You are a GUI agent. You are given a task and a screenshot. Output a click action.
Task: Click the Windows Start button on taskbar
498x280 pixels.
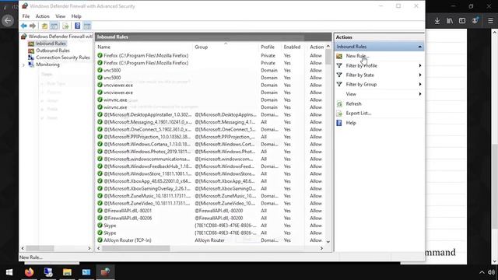click(x=9, y=272)
